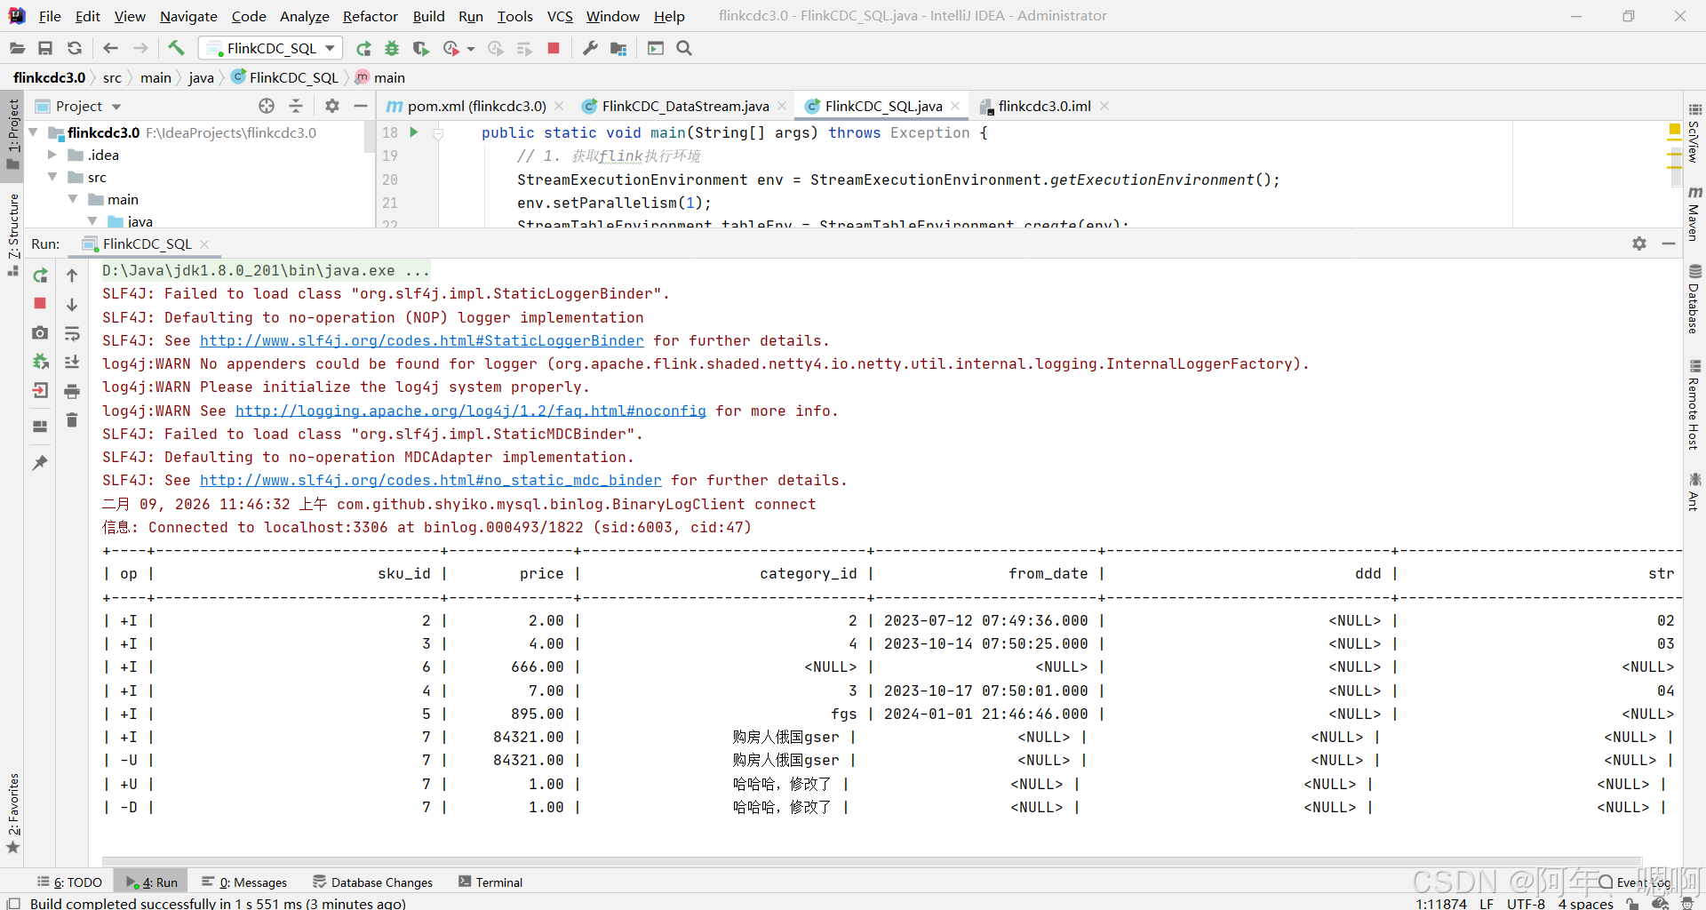This screenshot has height=910, width=1706.
Task: Expand the profiler run options arrow
Action: click(x=471, y=49)
